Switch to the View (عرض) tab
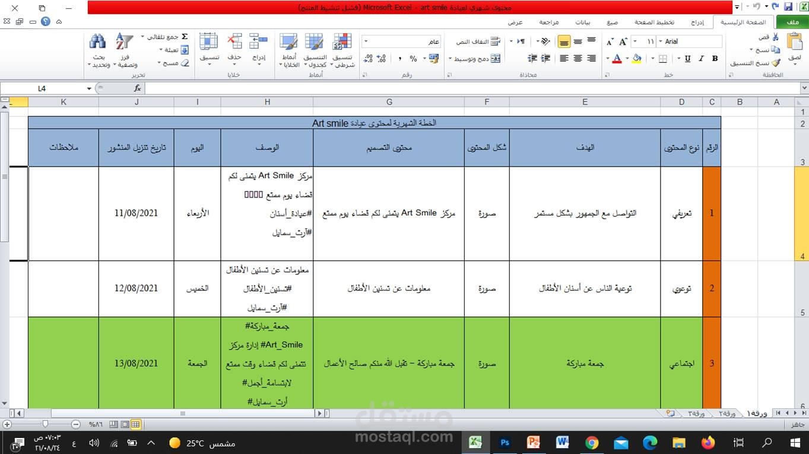The width and height of the screenshot is (809, 454). pyautogui.click(x=515, y=22)
